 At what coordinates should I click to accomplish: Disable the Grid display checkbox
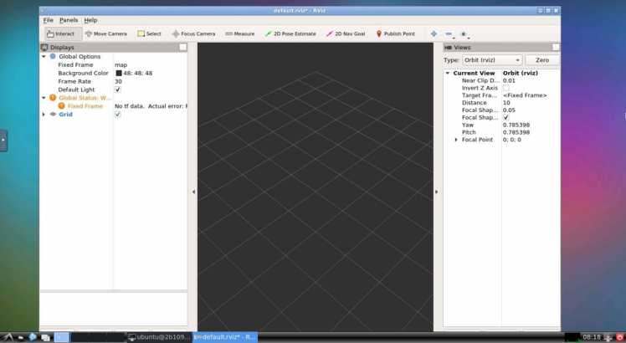(118, 115)
